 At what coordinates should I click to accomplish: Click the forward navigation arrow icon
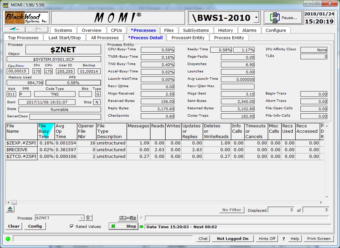pos(37,29)
